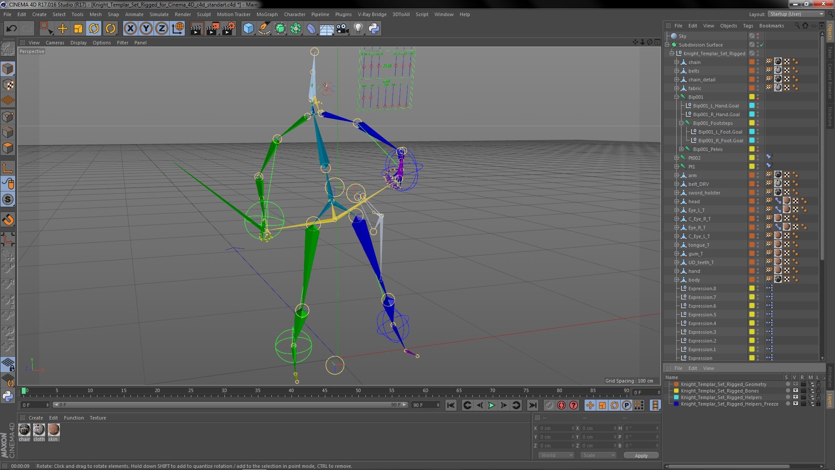Viewport: 835px width, 470px height.
Task: Add a Light object from toolbar
Action: (x=358, y=29)
